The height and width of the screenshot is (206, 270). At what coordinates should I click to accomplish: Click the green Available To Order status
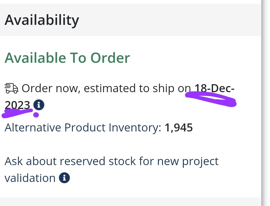tap(67, 58)
